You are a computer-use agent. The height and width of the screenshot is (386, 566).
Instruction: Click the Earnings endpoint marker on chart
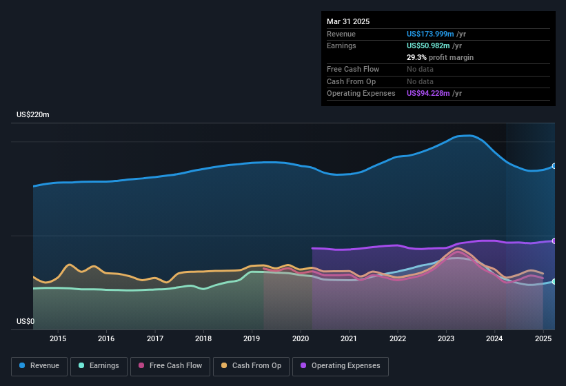click(x=554, y=281)
